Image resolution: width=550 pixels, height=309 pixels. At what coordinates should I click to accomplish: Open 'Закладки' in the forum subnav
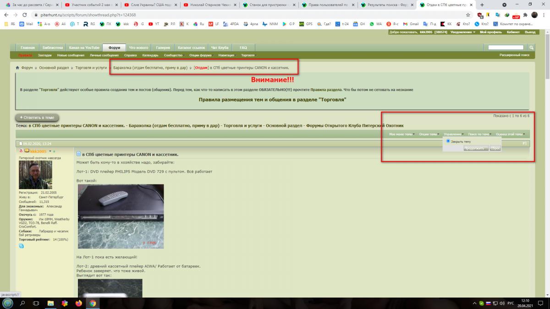tap(44, 55)
